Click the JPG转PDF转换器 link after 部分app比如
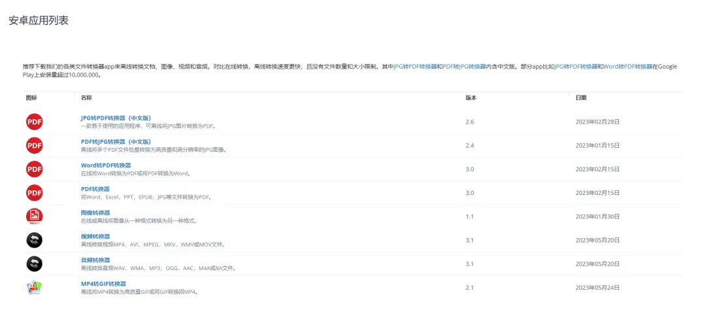Viewport: 706px width, 310px height. point(576,67)
